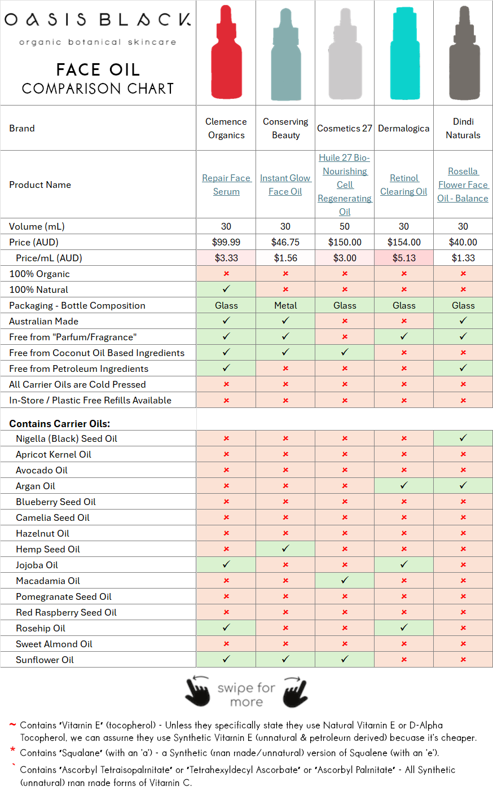Select the $46.75 price cell
The image size is (493, 790).
(285, 242)
